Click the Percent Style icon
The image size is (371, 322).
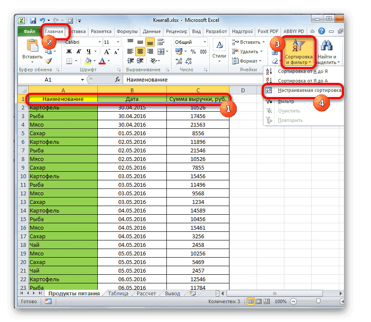click(x=193, y=52)
